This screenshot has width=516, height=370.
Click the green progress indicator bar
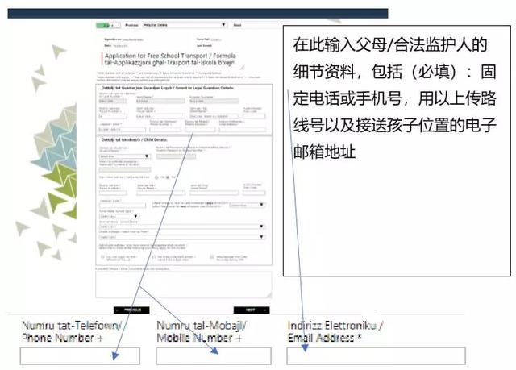coord(108,25)
